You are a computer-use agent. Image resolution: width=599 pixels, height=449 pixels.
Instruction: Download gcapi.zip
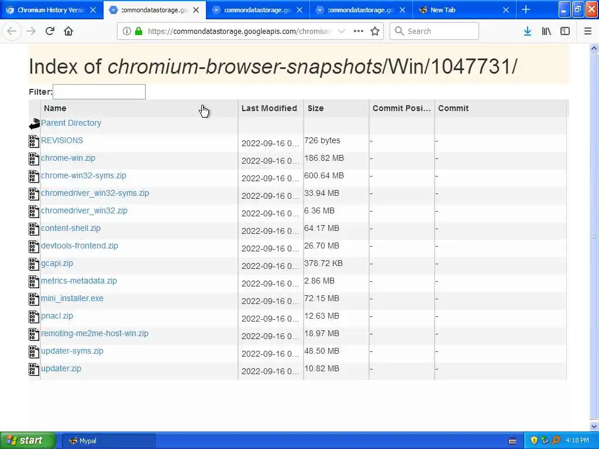[x=57, y=264]
